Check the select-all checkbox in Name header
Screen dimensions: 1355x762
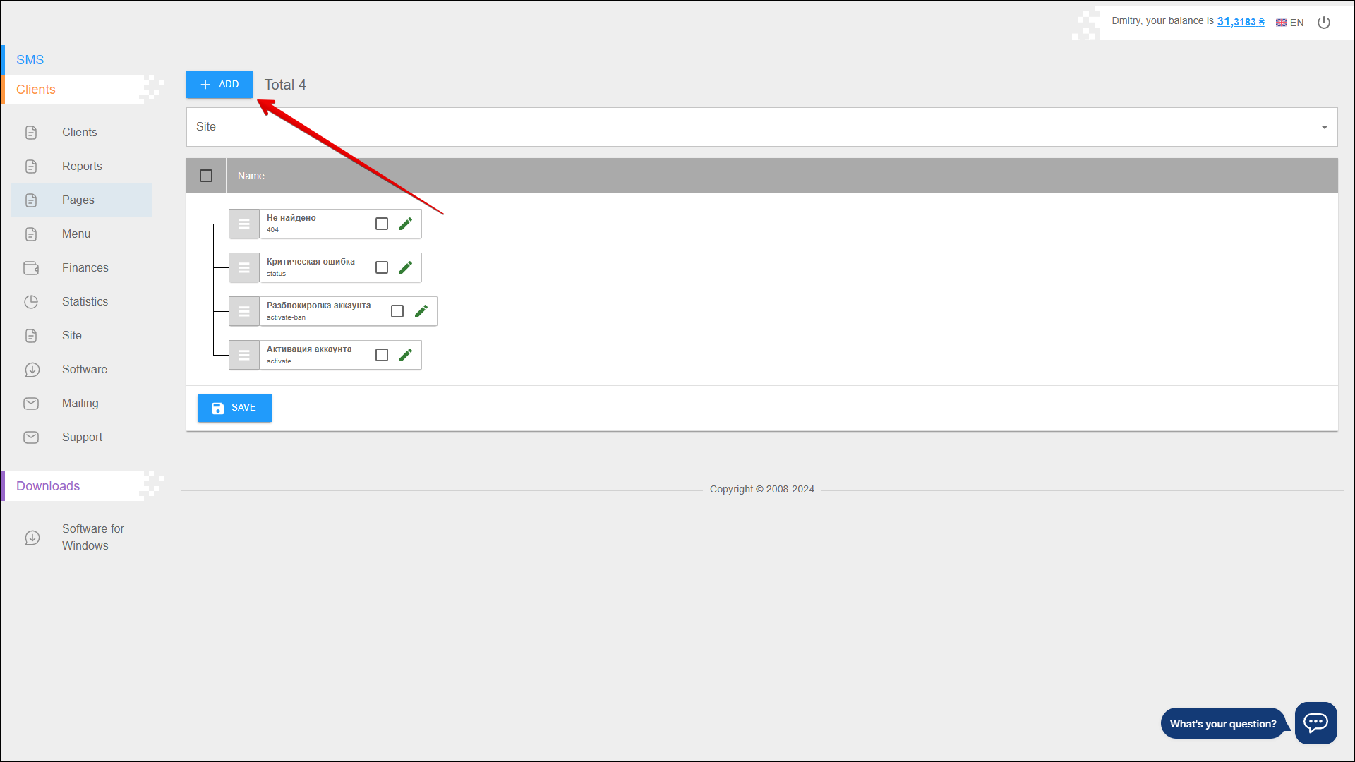(206, 176)
